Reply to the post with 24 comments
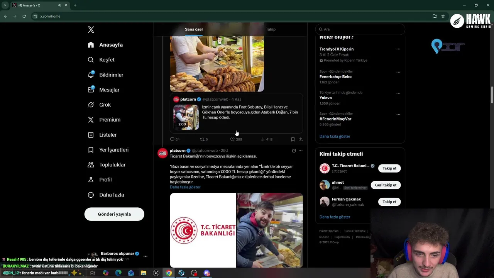This screenshot has height=278, width=494. point(175,139)
